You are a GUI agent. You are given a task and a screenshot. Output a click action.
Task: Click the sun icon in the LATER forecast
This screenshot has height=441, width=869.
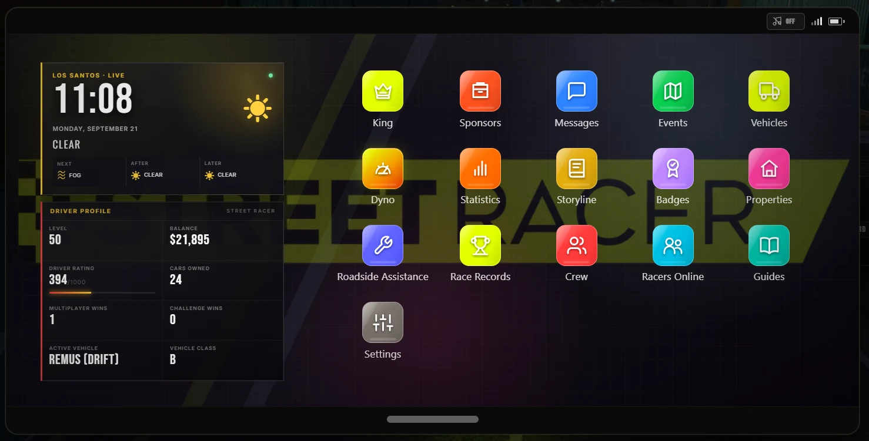[x=209, y=175]
